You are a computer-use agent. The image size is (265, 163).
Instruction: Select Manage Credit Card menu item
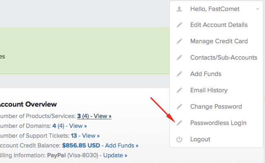(219, 41)
